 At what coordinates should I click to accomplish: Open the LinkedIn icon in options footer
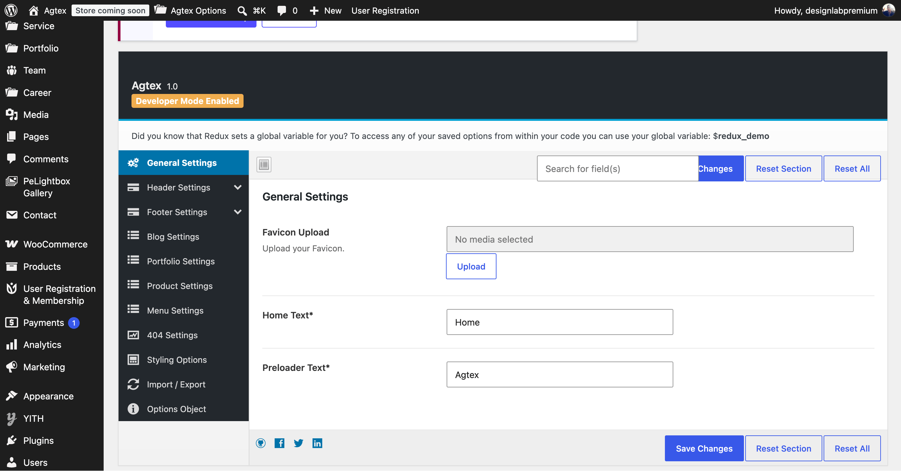coord(317,443)
